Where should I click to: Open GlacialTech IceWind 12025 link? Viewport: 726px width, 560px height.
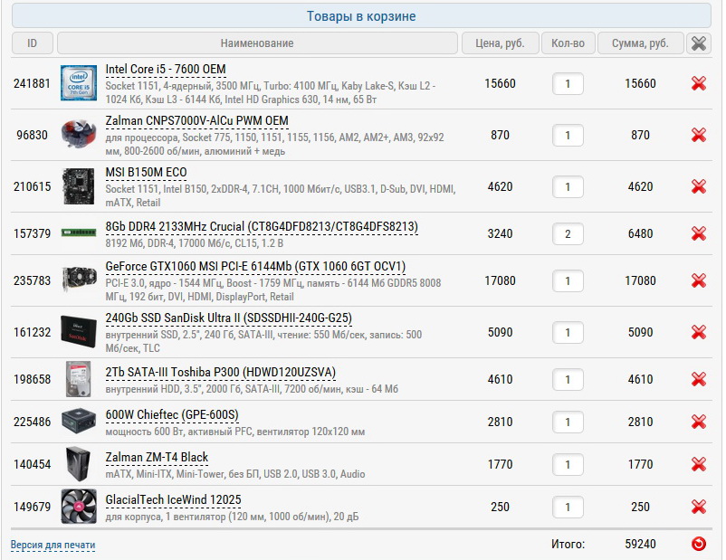point(173,499)
